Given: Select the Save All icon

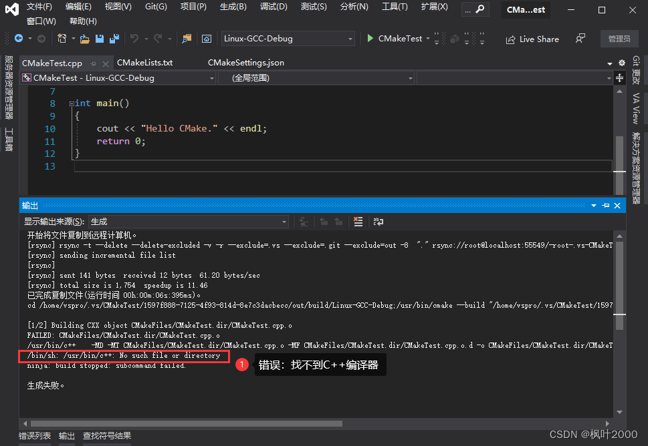Looking at the screenshot, I should pyautogui.click(x=113, y=38).
